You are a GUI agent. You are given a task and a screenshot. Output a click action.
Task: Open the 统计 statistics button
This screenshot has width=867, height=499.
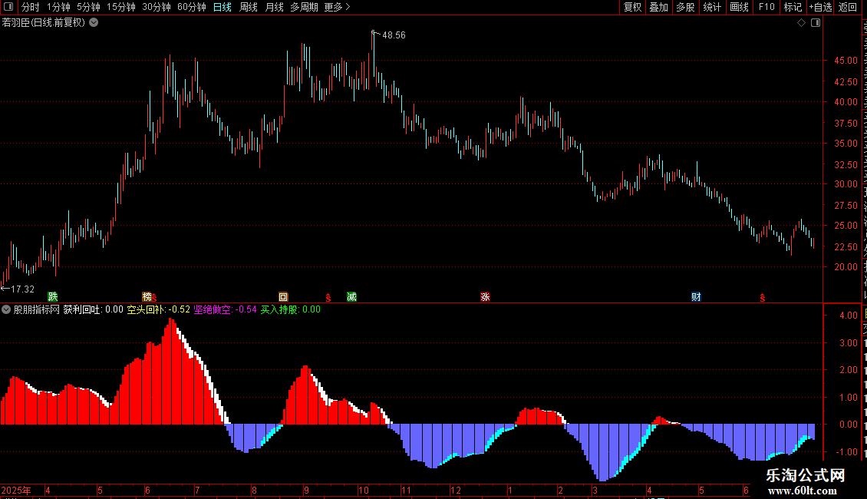click(711, 7)
